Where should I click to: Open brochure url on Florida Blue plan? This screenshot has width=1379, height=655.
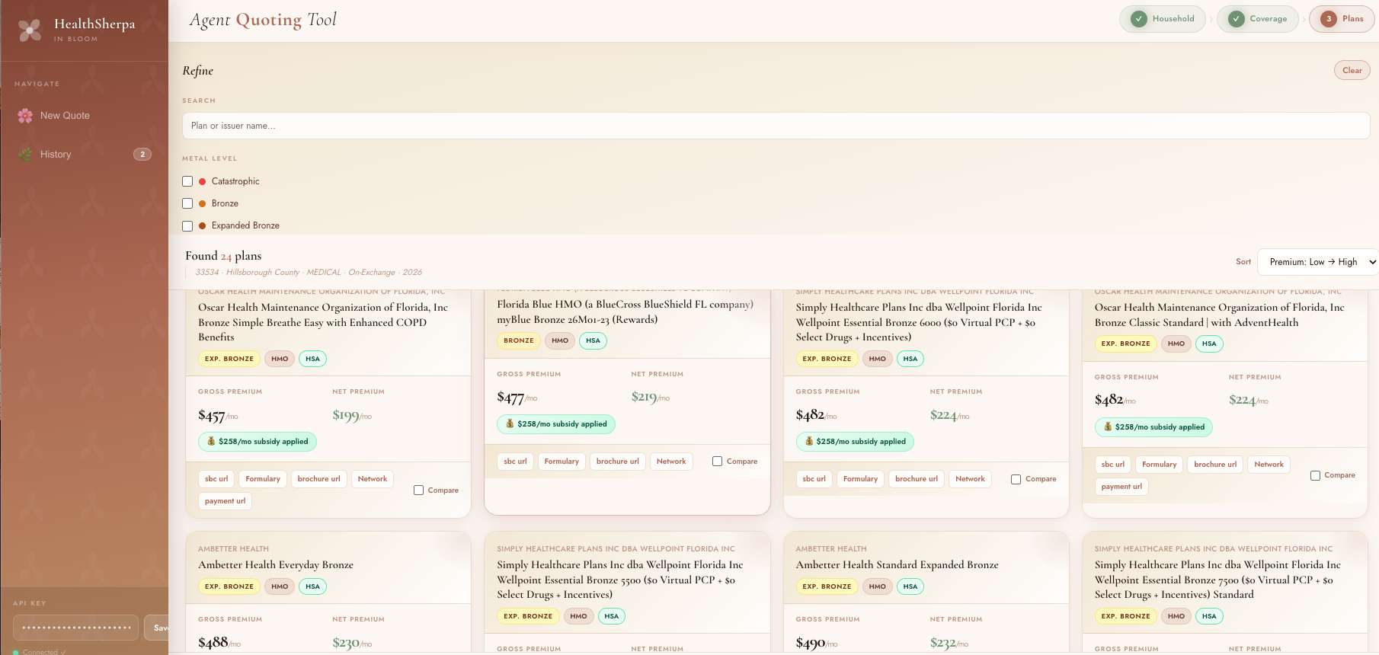pos(618,462)
